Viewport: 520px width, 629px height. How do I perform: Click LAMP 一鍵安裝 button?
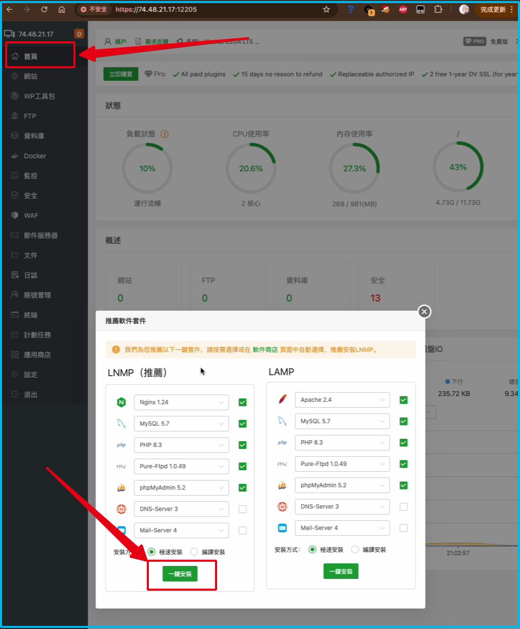point(341,572)
